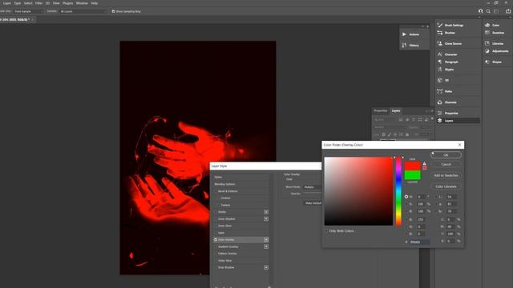Image resolution: width=513 pixels, height=288 pixels.
Task: Toggle Show Sampling Ring checkbox
Action: 113,11
